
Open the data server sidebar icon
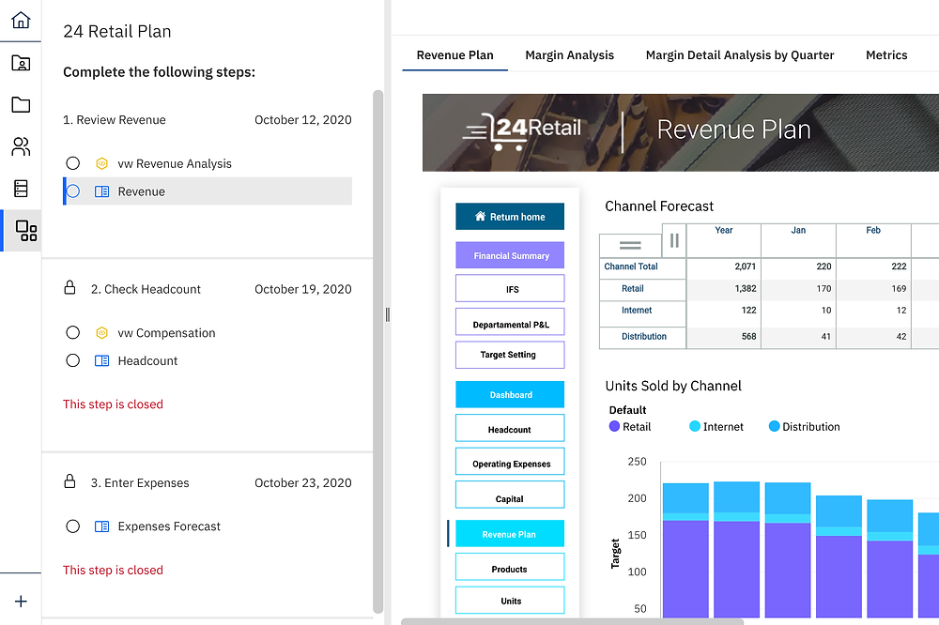point(21,189)
